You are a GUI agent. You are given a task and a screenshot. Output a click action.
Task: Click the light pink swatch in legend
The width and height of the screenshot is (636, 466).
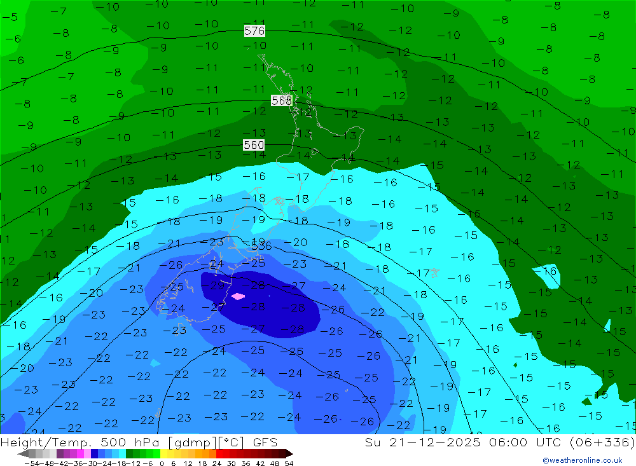[x=87, y=454]
